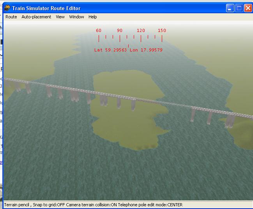Open the Window menu

coord(76,17)
